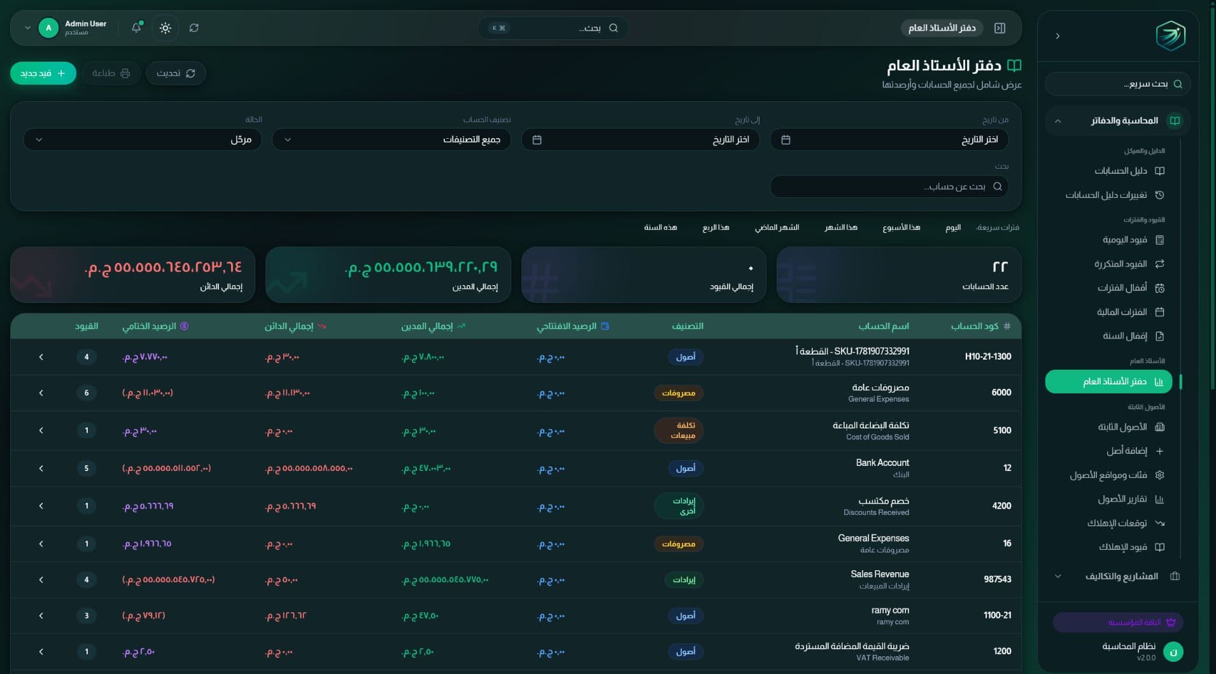Collapse the sidebar with the chevron arrow
The height and width of the screenshot is (674, 1216).
1057,36
